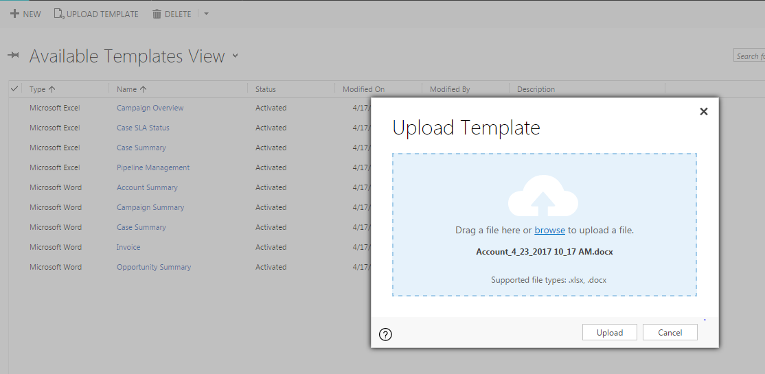The image size is (765, 374).
Task: Click the Upload Template dialog title
Action: (466, 128)
